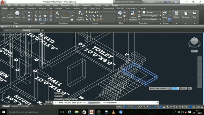Switch to the Annotate ribbon tab
This screenshot has height=115, width=204.
pyautogui.click(x=21, y=8)
